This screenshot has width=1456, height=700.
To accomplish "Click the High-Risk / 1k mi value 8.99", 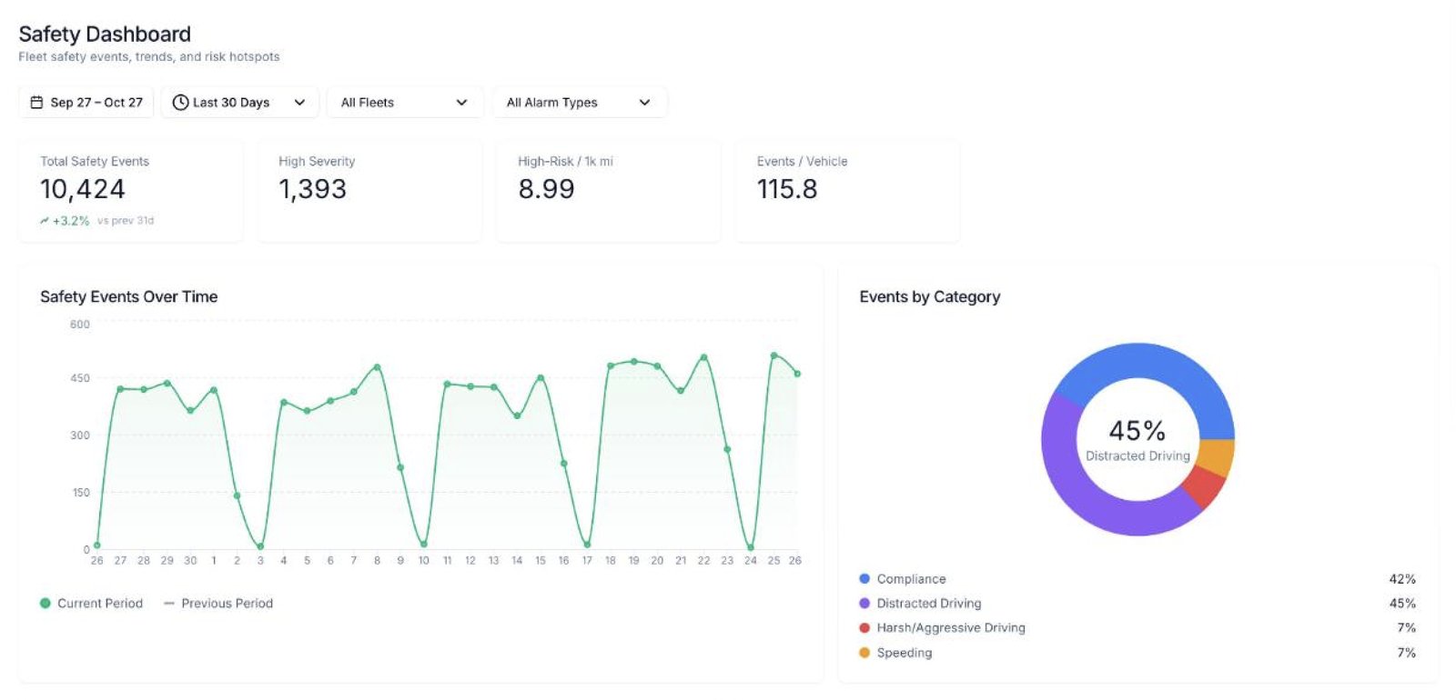I will 546,189.
